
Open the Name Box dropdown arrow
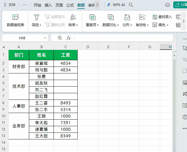[x=45, y=38]
